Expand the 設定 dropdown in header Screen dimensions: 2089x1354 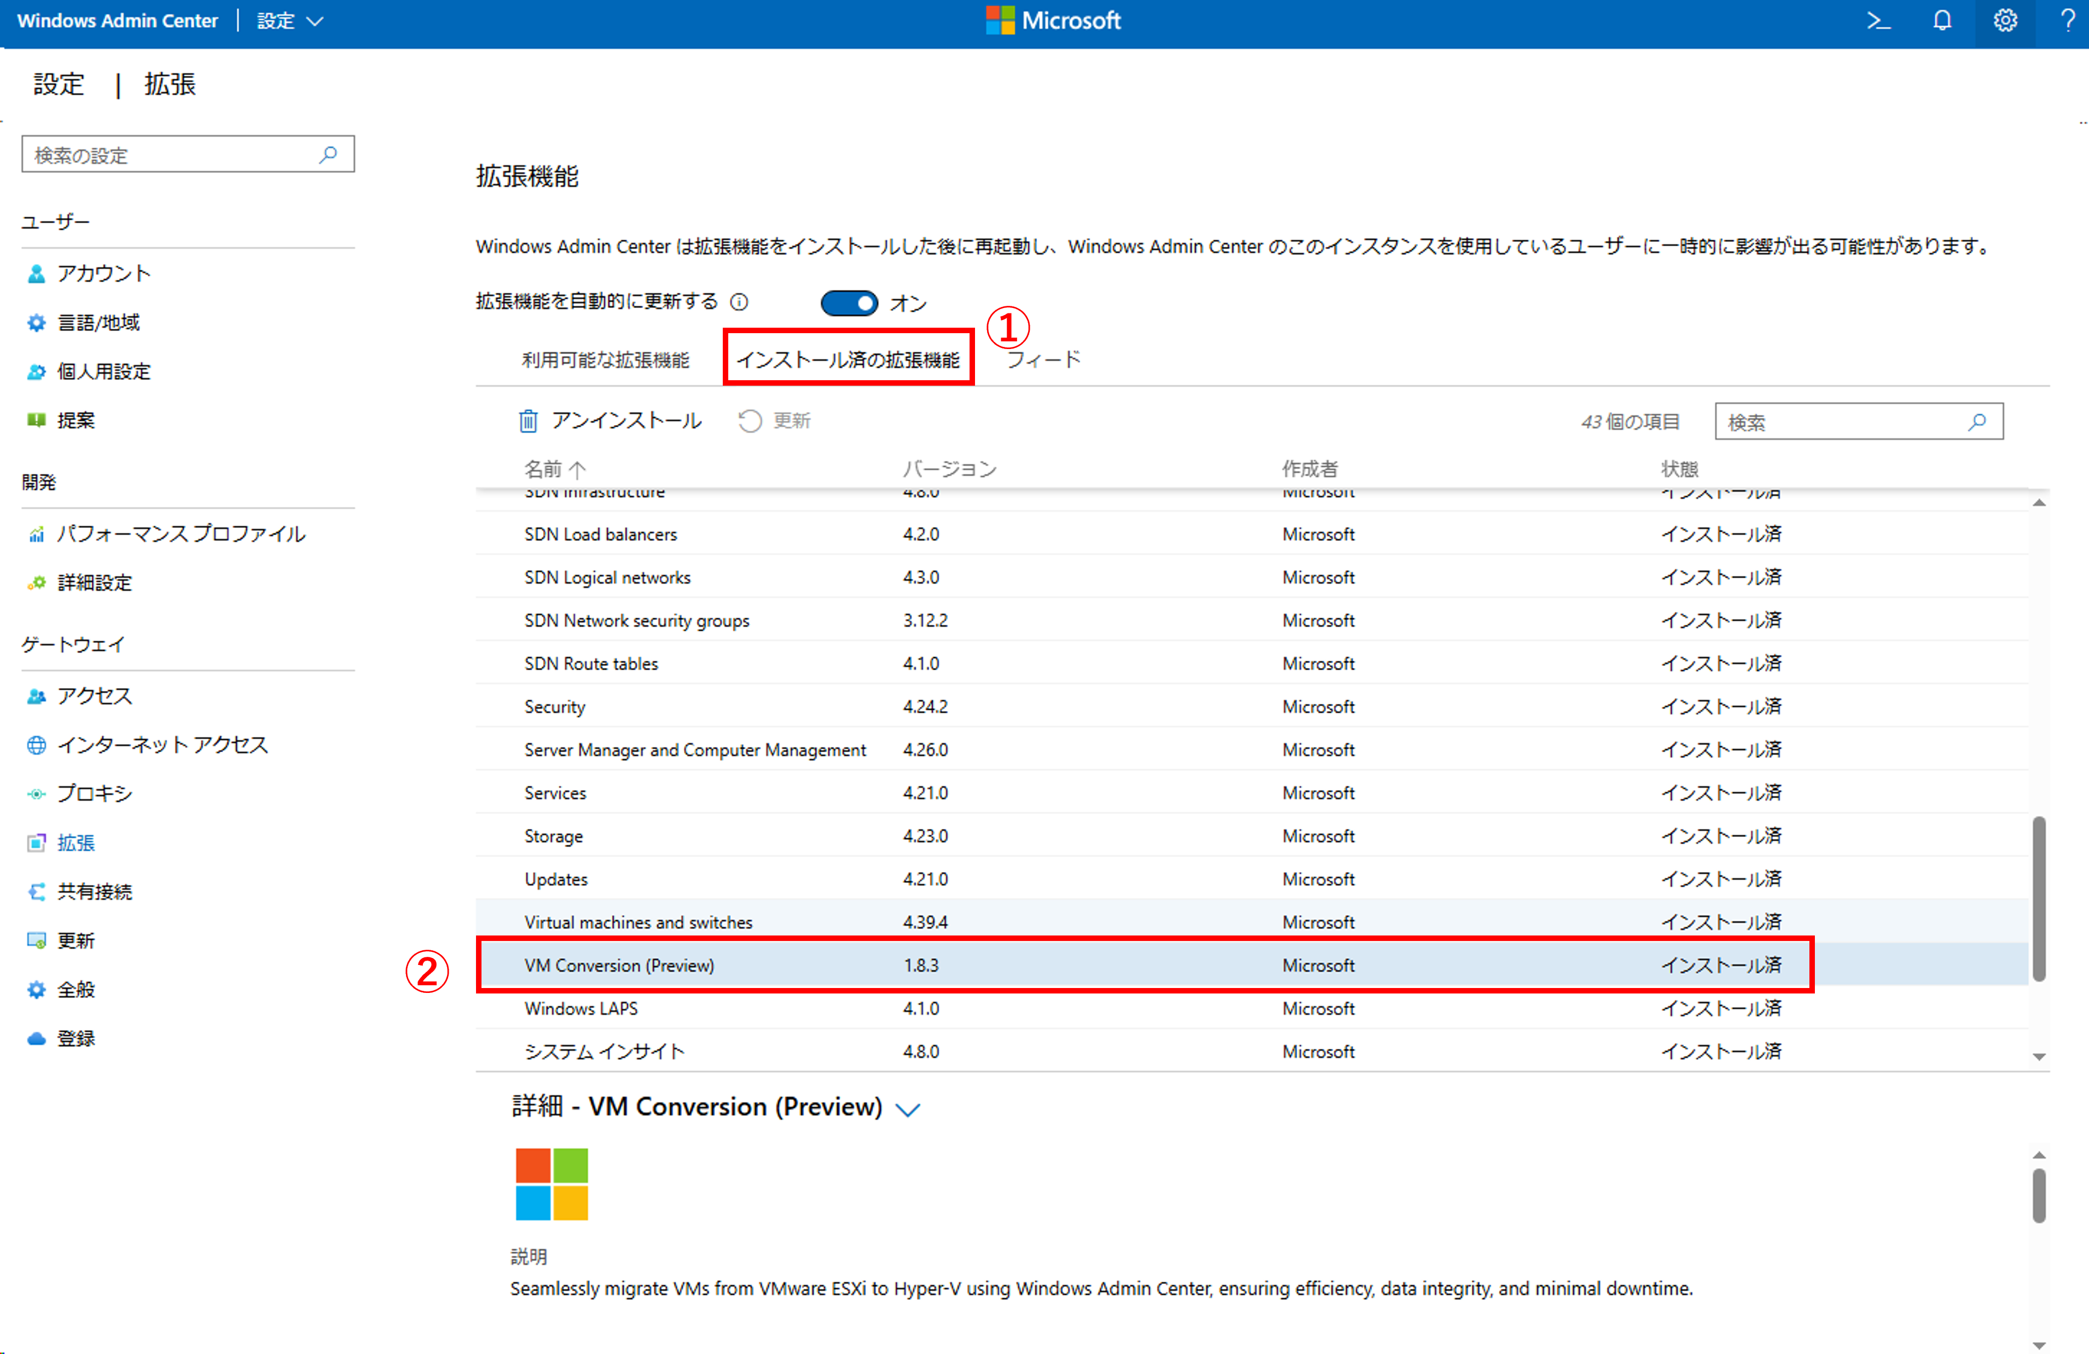pos(289,21)
